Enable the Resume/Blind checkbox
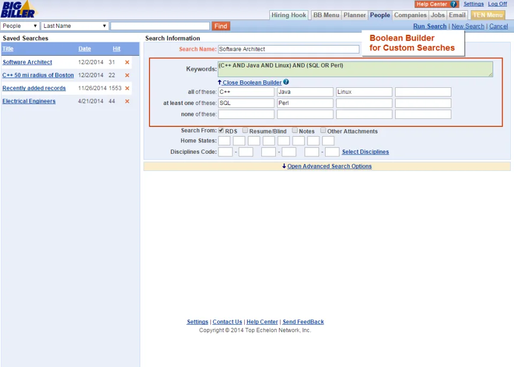The height and width of the screenshot is (367, 514). (x=245, y=130)
